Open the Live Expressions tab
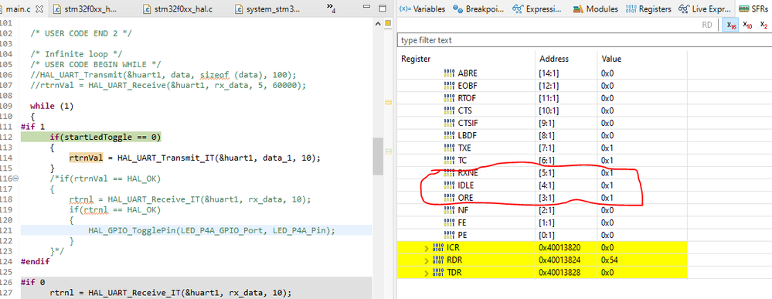 [703, 8]
